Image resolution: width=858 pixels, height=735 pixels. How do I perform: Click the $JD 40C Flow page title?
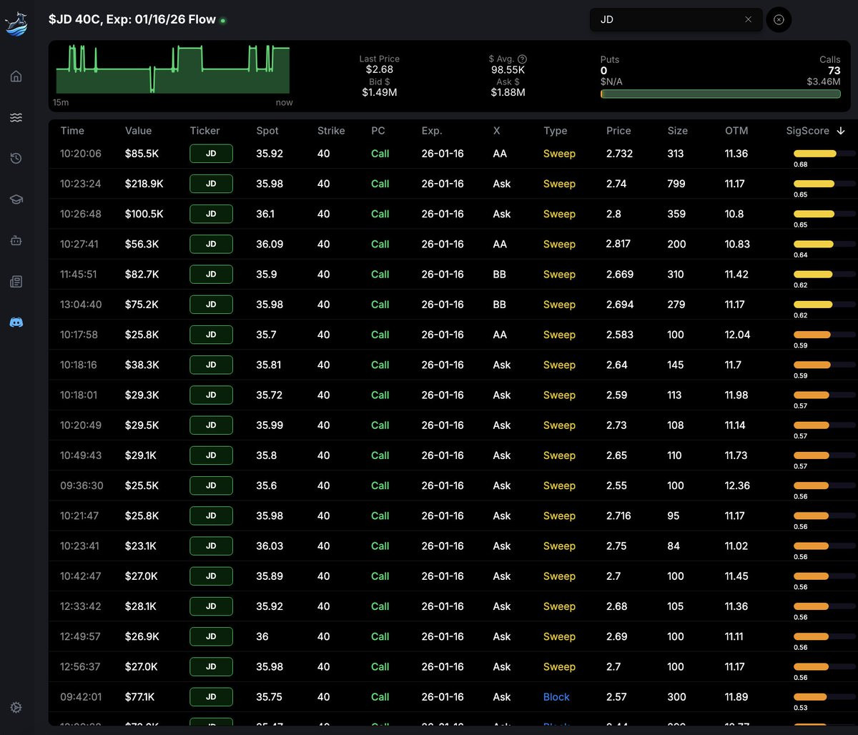coord(132,19)
